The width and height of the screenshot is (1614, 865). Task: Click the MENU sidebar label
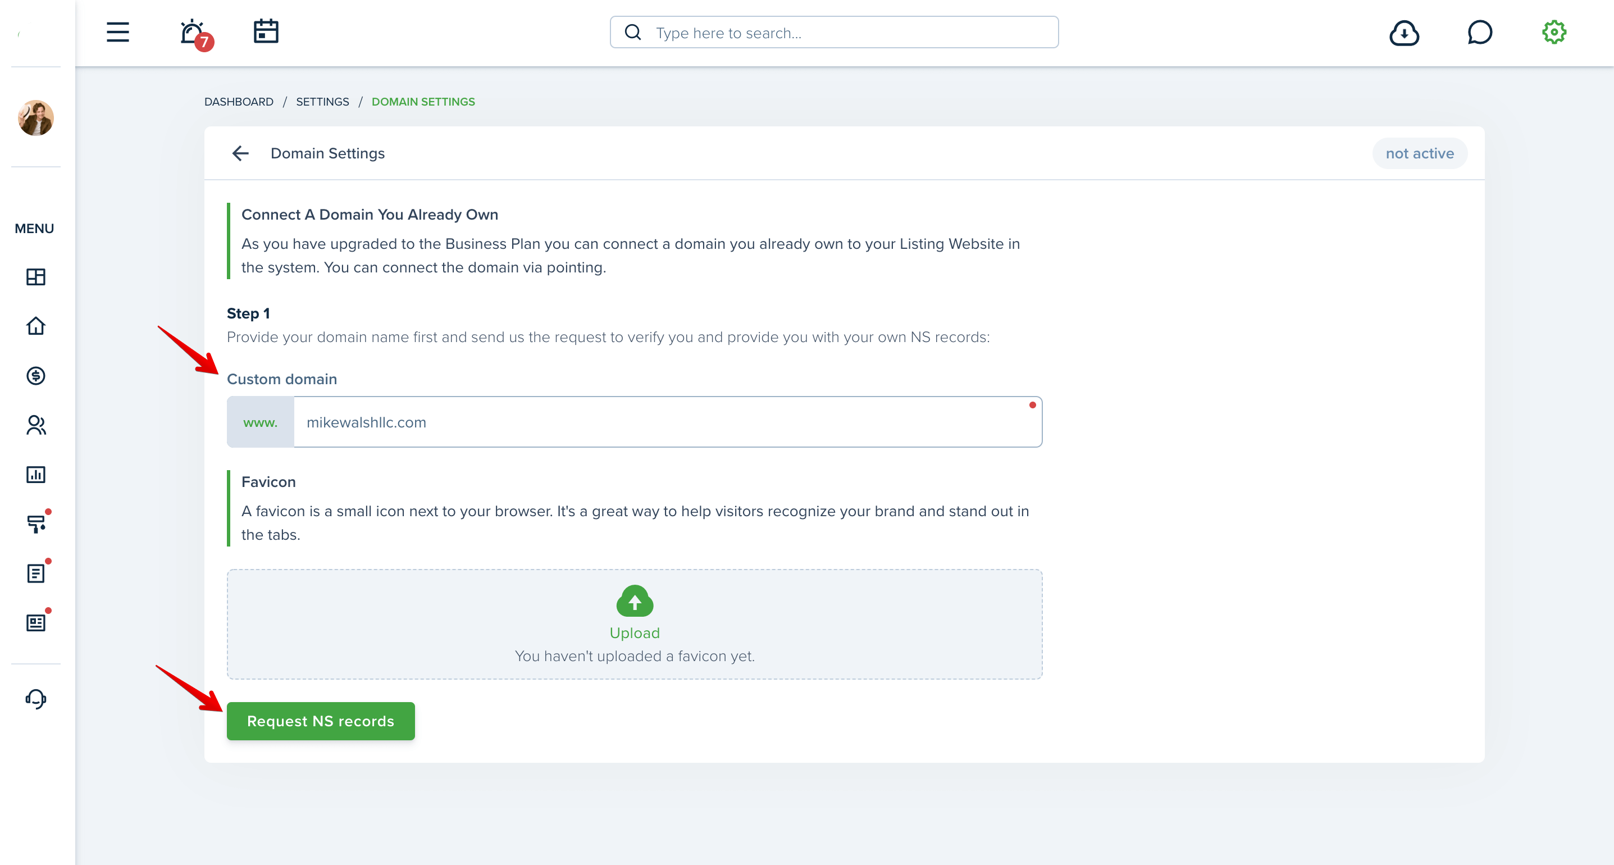[34, 229]
